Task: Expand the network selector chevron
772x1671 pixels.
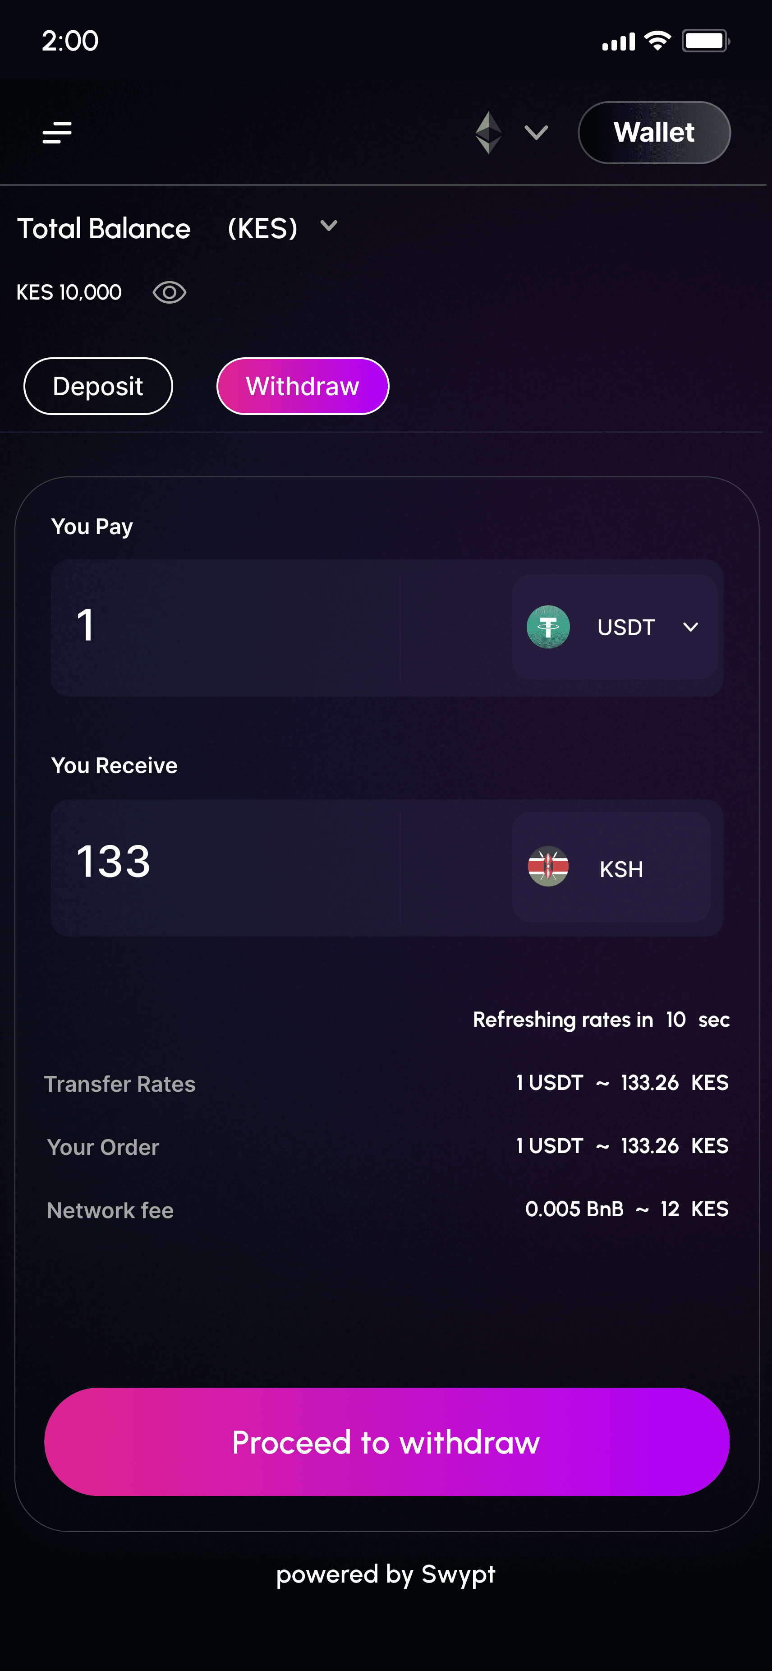Action: point(536,133)
